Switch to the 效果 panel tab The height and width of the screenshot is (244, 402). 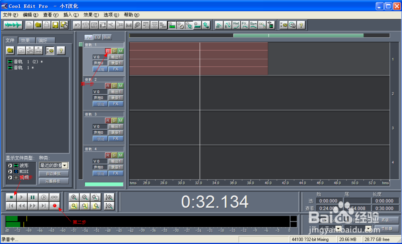(x=26, y=41)
